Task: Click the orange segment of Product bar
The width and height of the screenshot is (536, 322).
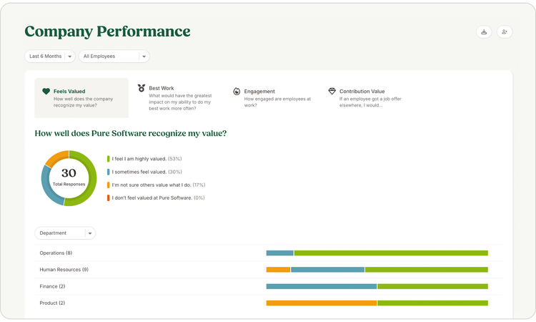Action: 322,303
